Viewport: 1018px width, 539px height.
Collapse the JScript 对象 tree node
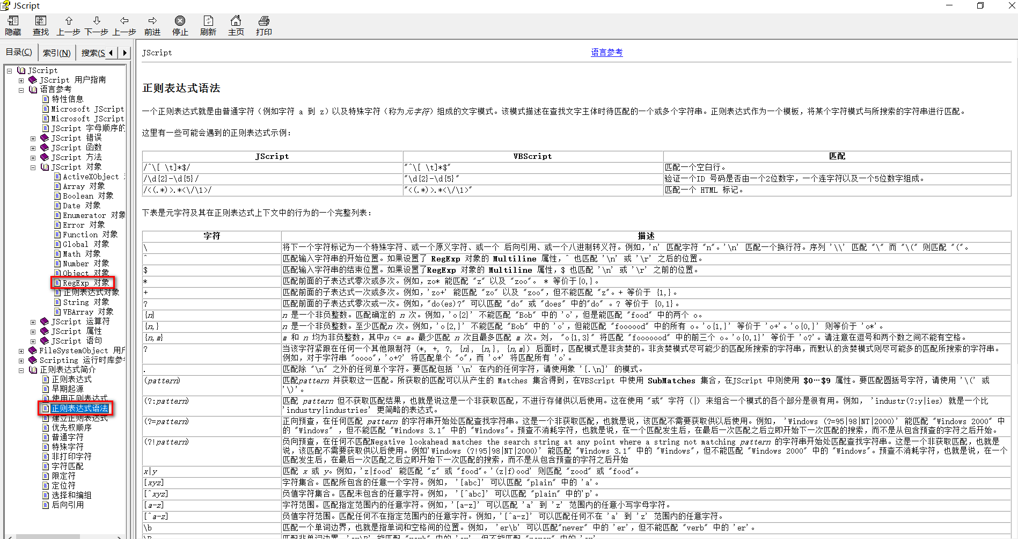click(33, 167)
